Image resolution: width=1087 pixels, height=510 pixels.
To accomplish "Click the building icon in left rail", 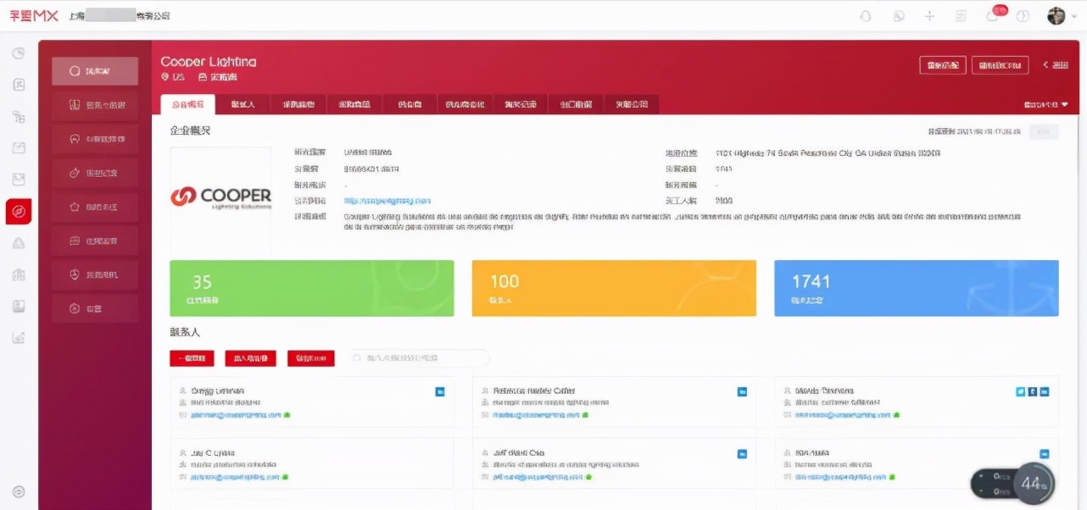I will point(19,274).
